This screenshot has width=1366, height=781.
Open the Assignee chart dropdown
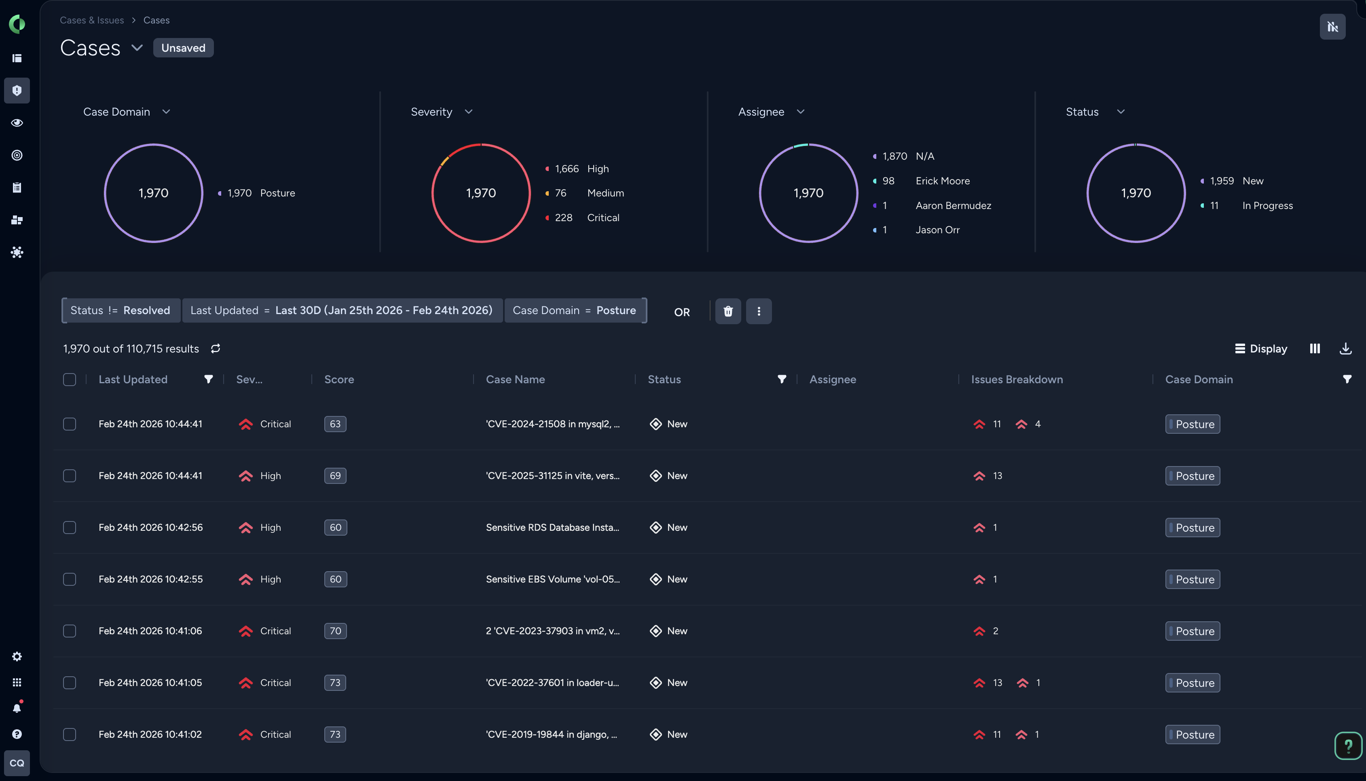tap(801, 112)
